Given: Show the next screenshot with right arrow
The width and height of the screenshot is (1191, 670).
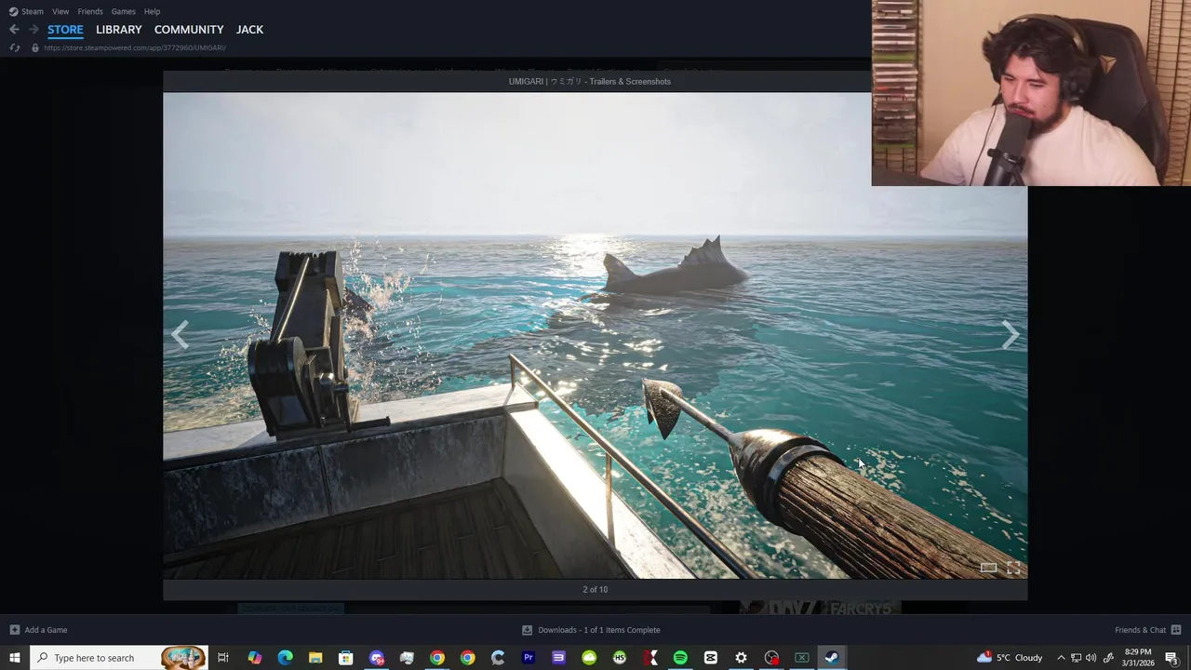Looking at the screenshot, I should (1010, 335).
